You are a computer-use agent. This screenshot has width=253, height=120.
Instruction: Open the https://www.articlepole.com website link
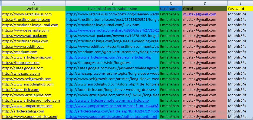click(x=27, y=95)
